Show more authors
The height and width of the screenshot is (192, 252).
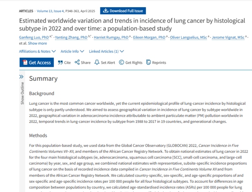37,43
